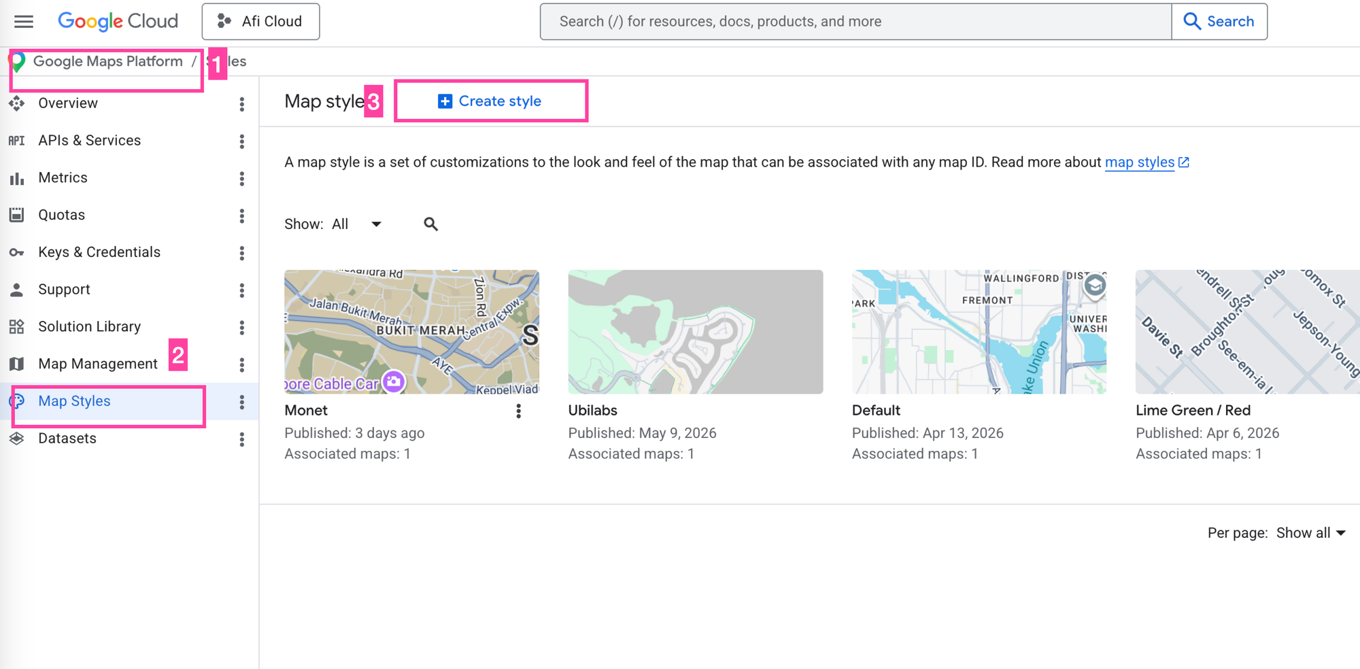Viewport: 1360px width, 669px height.
Task: Navigate to Quotas
Action: pyautogui.click(x=62, y=215)
